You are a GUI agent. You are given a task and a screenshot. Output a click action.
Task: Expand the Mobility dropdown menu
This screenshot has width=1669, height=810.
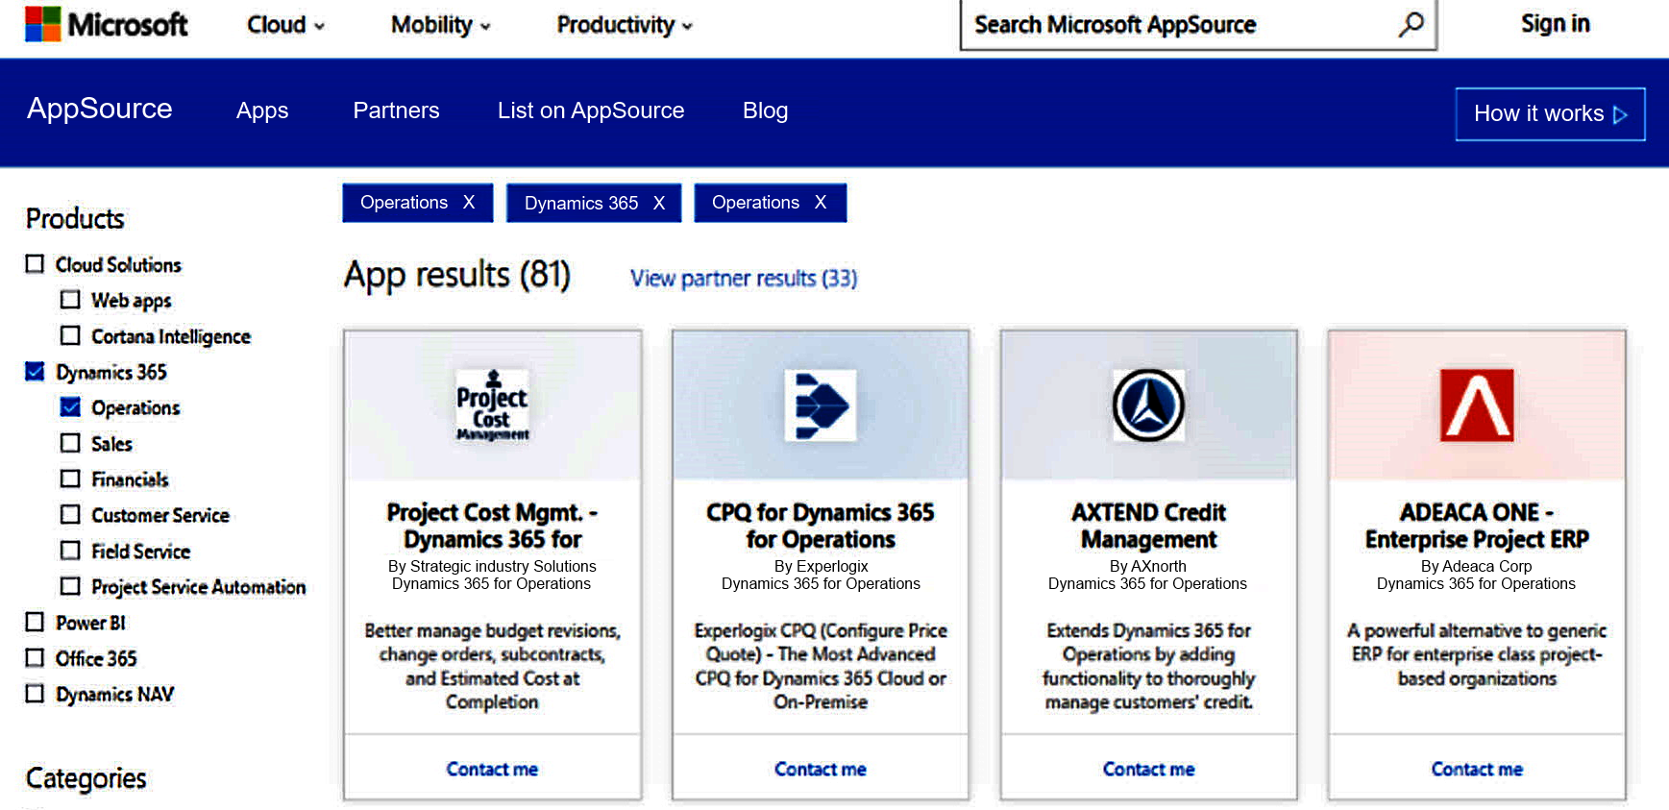[x=441, y=25]
